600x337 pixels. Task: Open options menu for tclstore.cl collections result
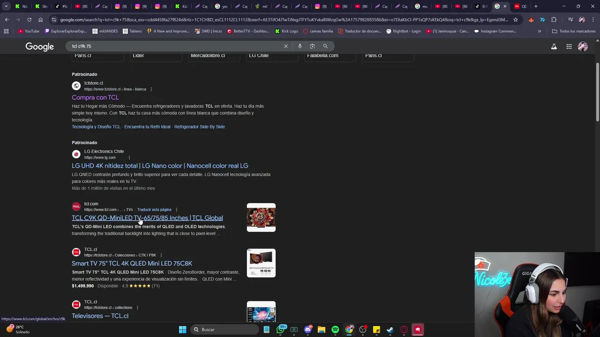pos(137,308)
